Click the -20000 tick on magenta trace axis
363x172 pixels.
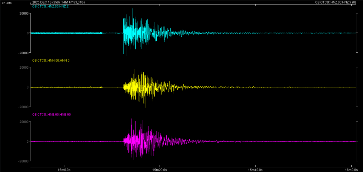click(x=22, y=161)
